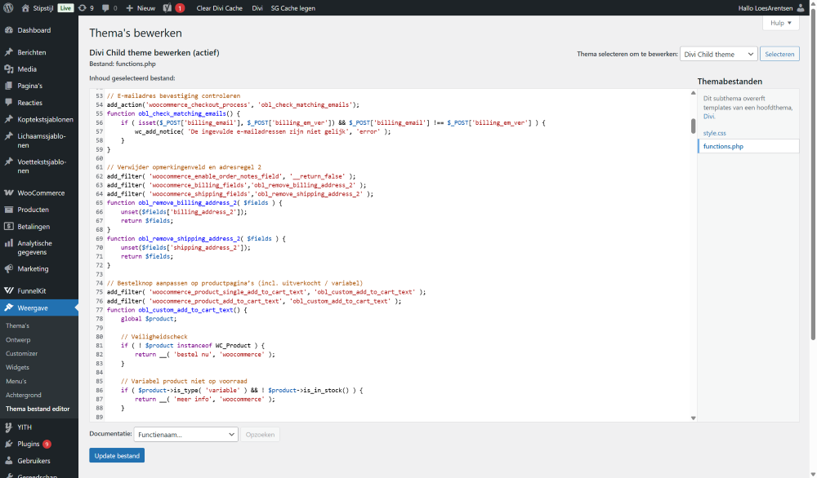Follow the Divi parent theme link
Viewport: 817px width, 478px height.
click(709, 117)
